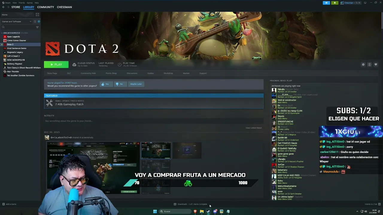This screenshot has height=215, width=383.
Task: Open the Chessman profile tab
Action: 64,7
